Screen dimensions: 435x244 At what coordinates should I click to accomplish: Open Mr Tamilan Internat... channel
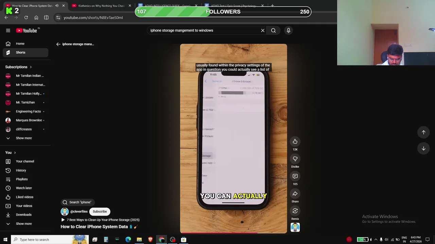coord(25,85)
